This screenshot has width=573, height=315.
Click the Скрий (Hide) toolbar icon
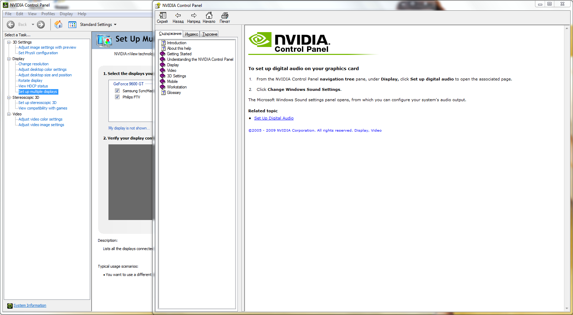tap(162, 15)
